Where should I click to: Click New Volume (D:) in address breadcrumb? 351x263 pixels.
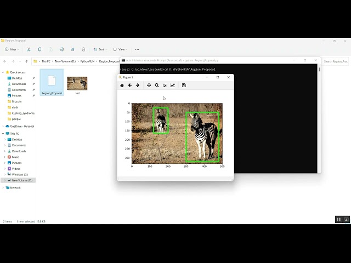[x=65, y=61]
